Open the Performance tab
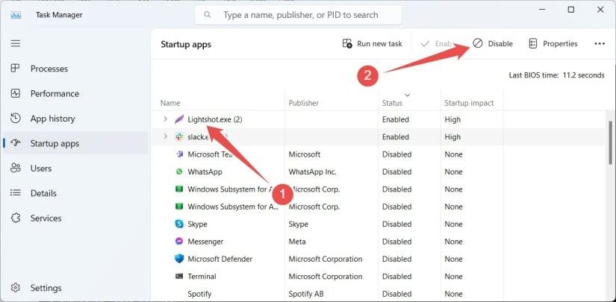The width and height of the screenshot is (616, 302). click(55, 94)
